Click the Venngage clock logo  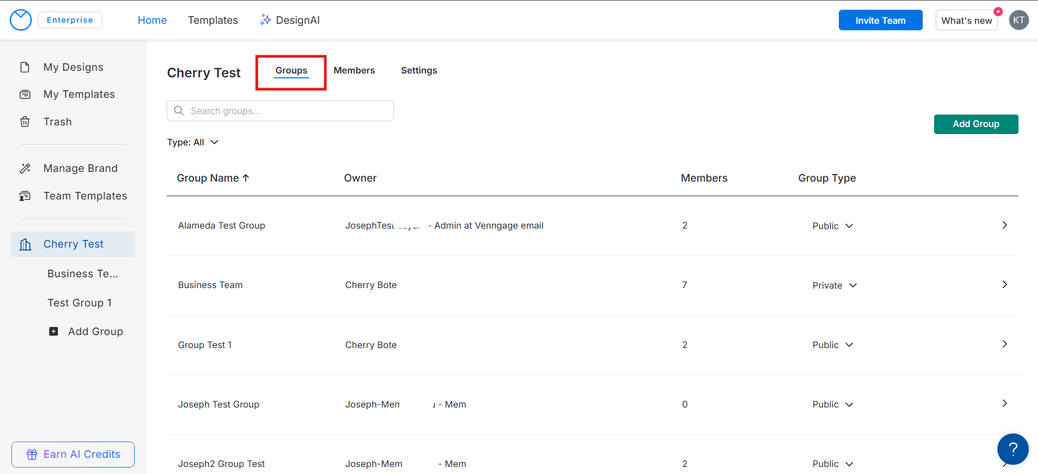coord(21,20)
